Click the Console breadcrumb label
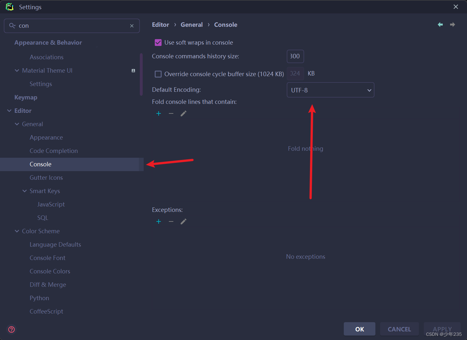The height and width of the screenshot is (340, 467). tap(226, 25)
